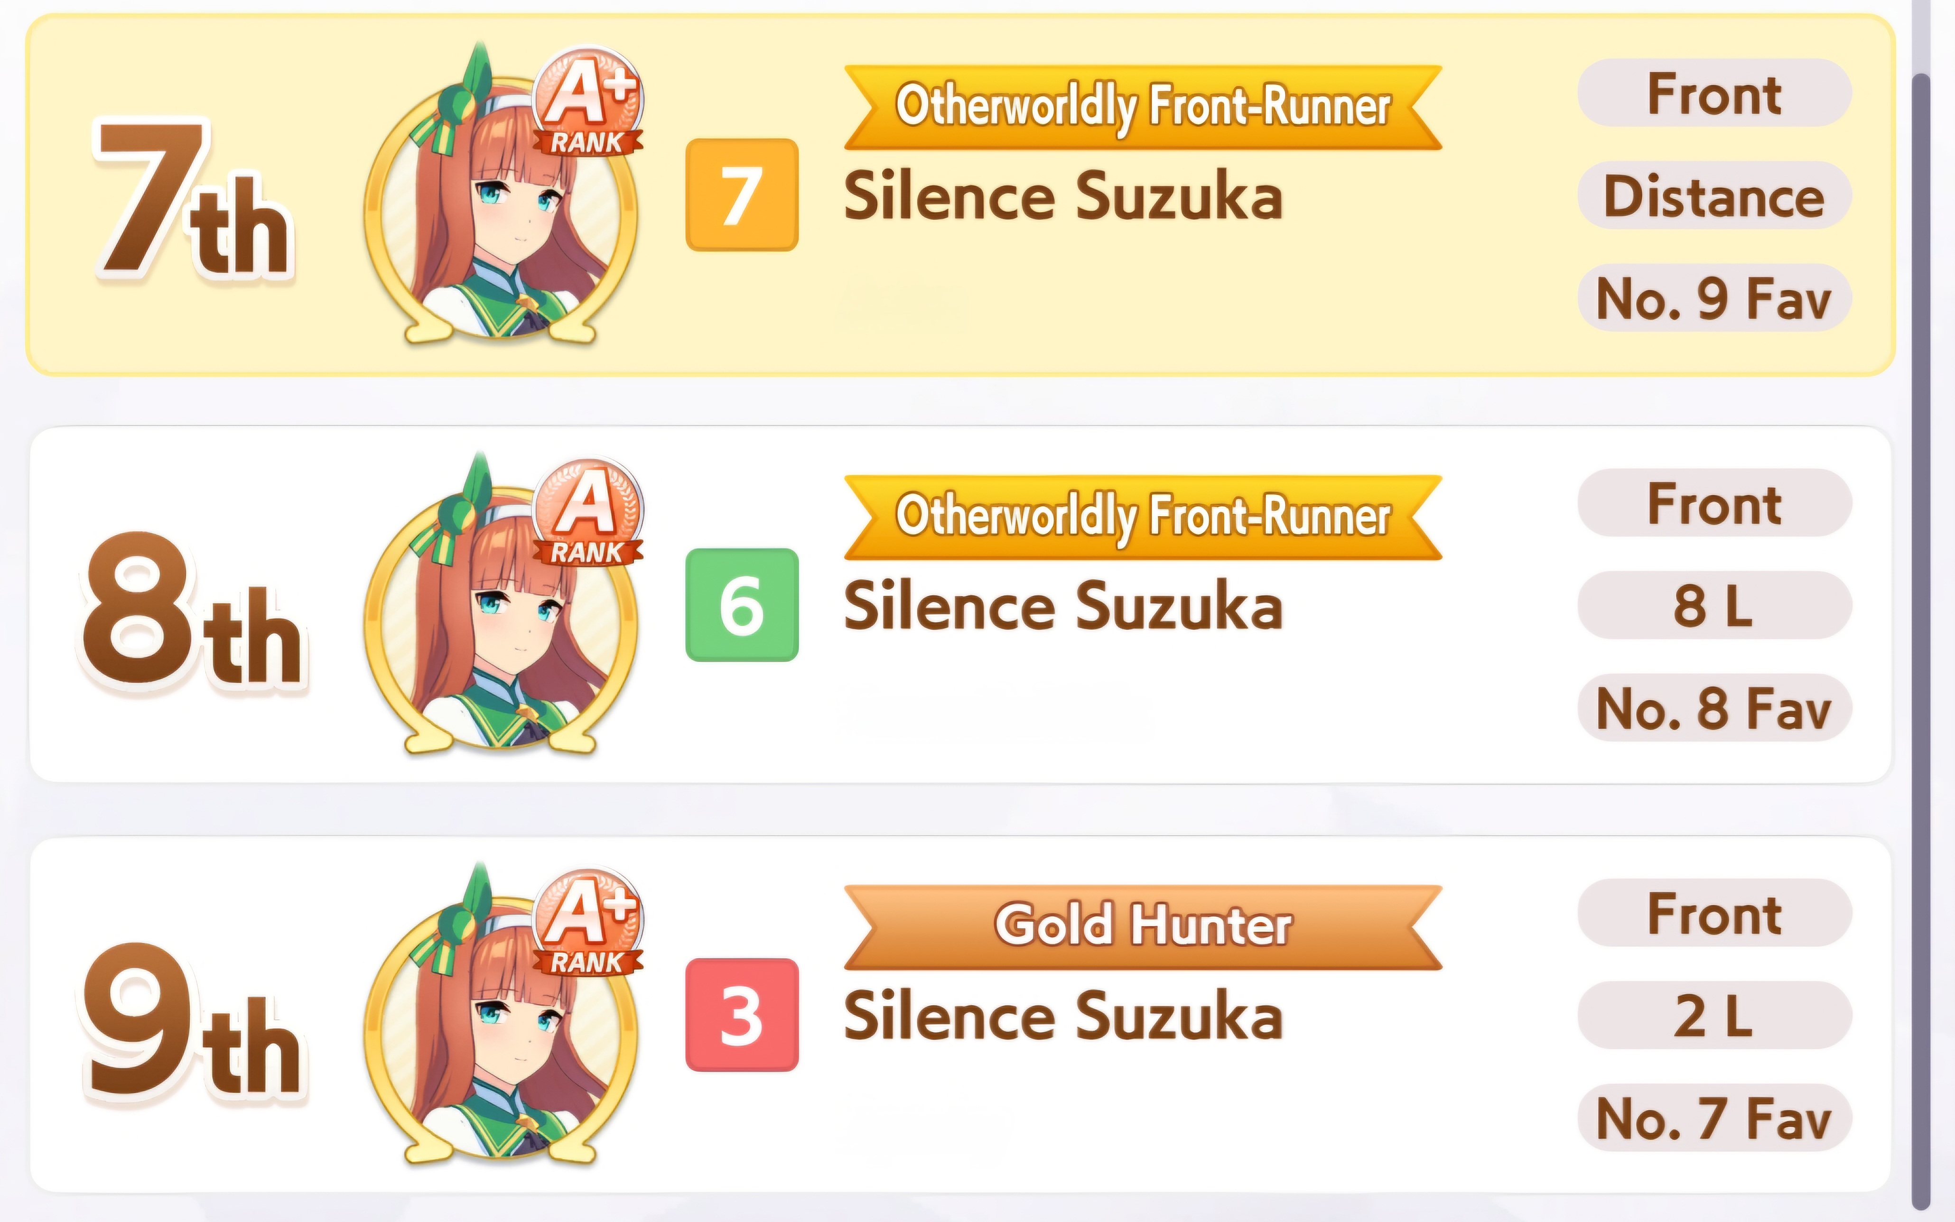
Task: Click the Otherworldly Front-Runner banner in the 8th place row
Action: 1143,517
